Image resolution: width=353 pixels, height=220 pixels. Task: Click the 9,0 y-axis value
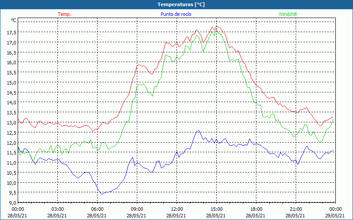[12, 203]
